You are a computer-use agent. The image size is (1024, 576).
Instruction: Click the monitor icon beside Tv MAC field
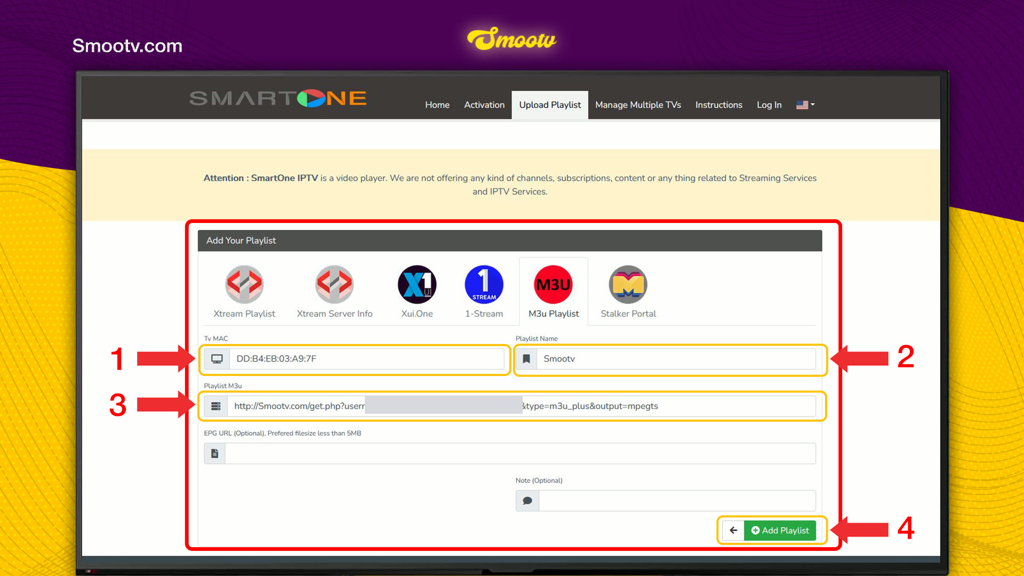pos(217,359)
